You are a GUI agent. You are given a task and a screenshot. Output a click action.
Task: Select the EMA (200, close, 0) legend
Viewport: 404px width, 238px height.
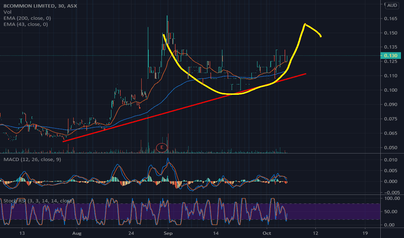tap(27, 18)
